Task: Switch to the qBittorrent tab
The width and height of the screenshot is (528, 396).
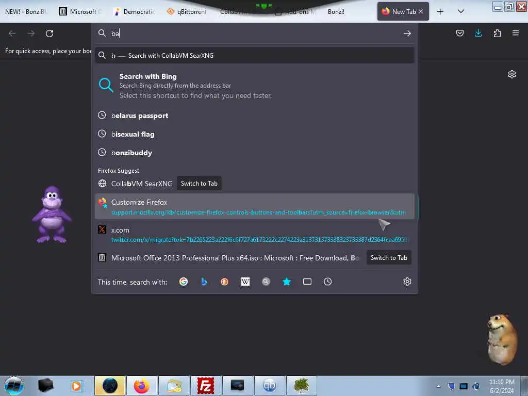Action: point(187,12)
